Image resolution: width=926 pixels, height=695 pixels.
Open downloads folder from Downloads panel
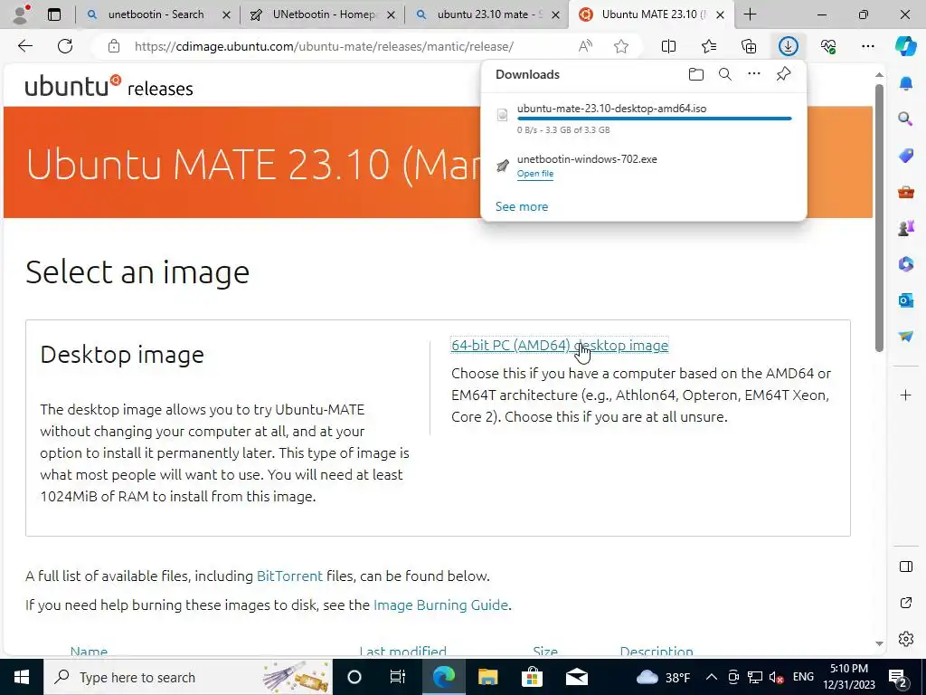point(696,74)
